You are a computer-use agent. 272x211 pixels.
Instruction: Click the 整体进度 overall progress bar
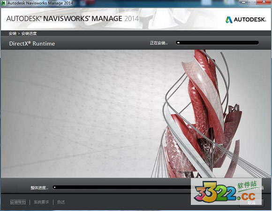click(121, 187)
